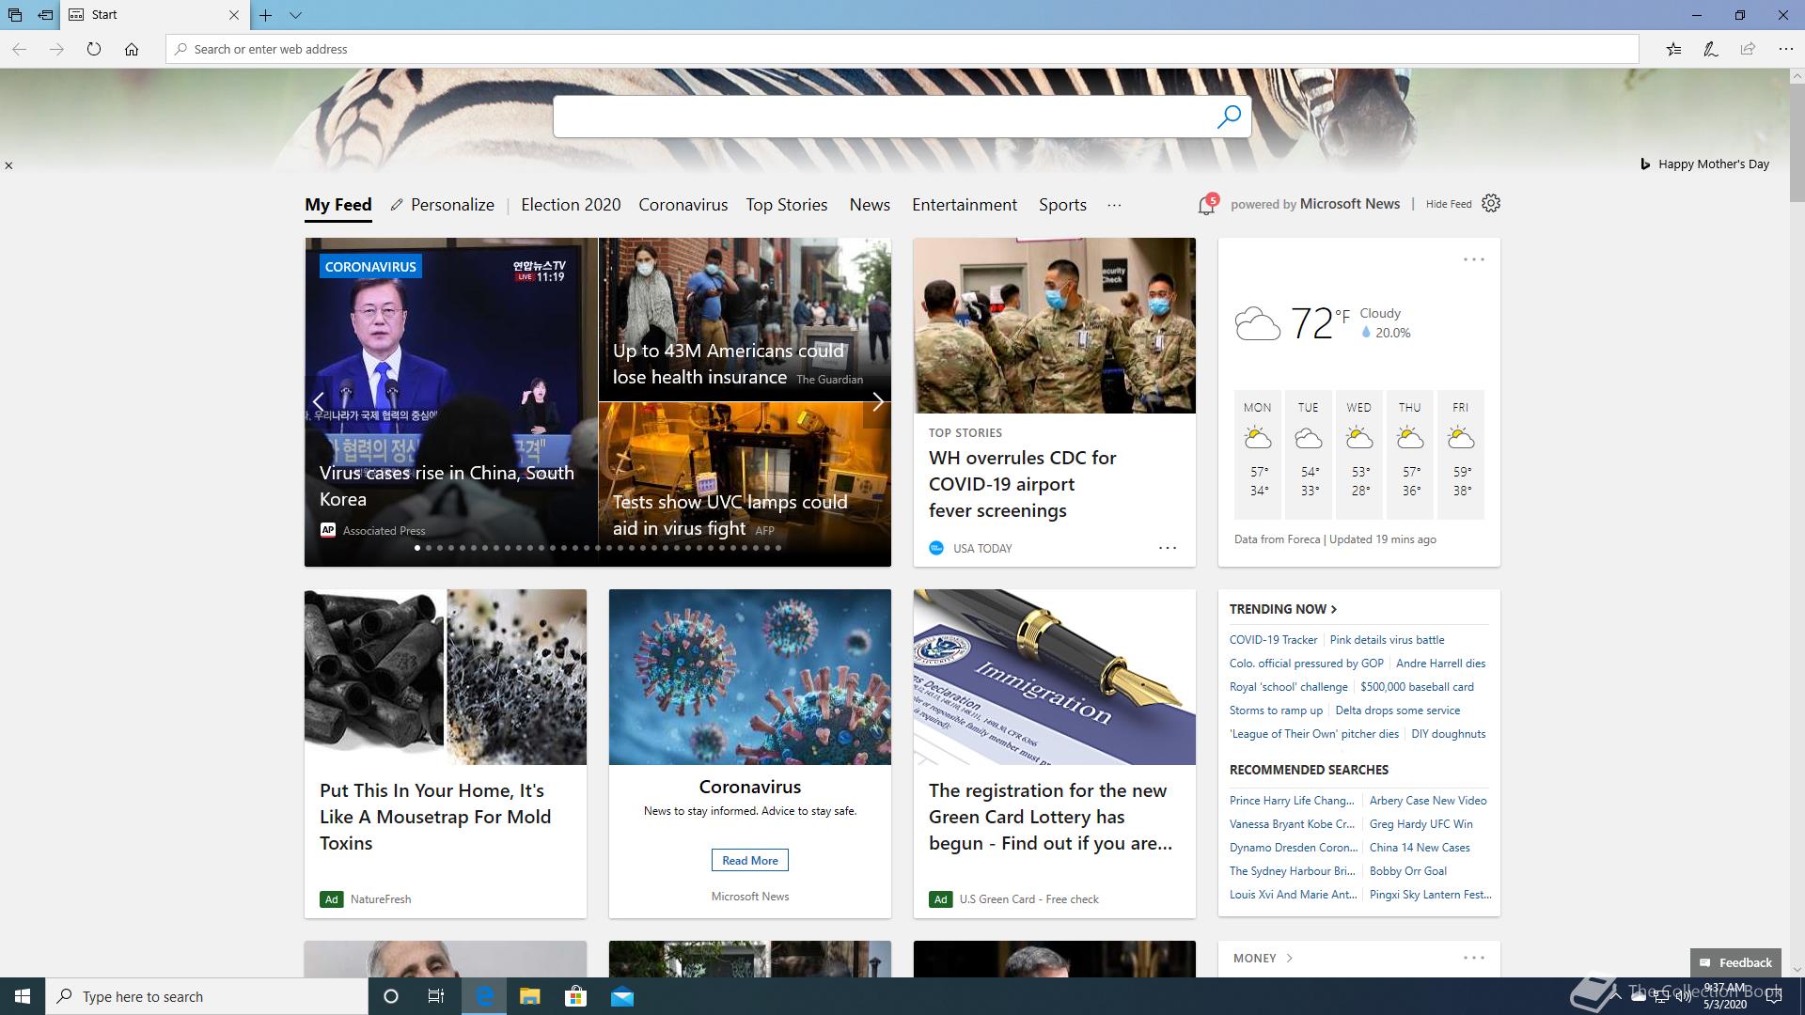Click the Bing search input box
Screen dimensions: 1805x1015
884,117
